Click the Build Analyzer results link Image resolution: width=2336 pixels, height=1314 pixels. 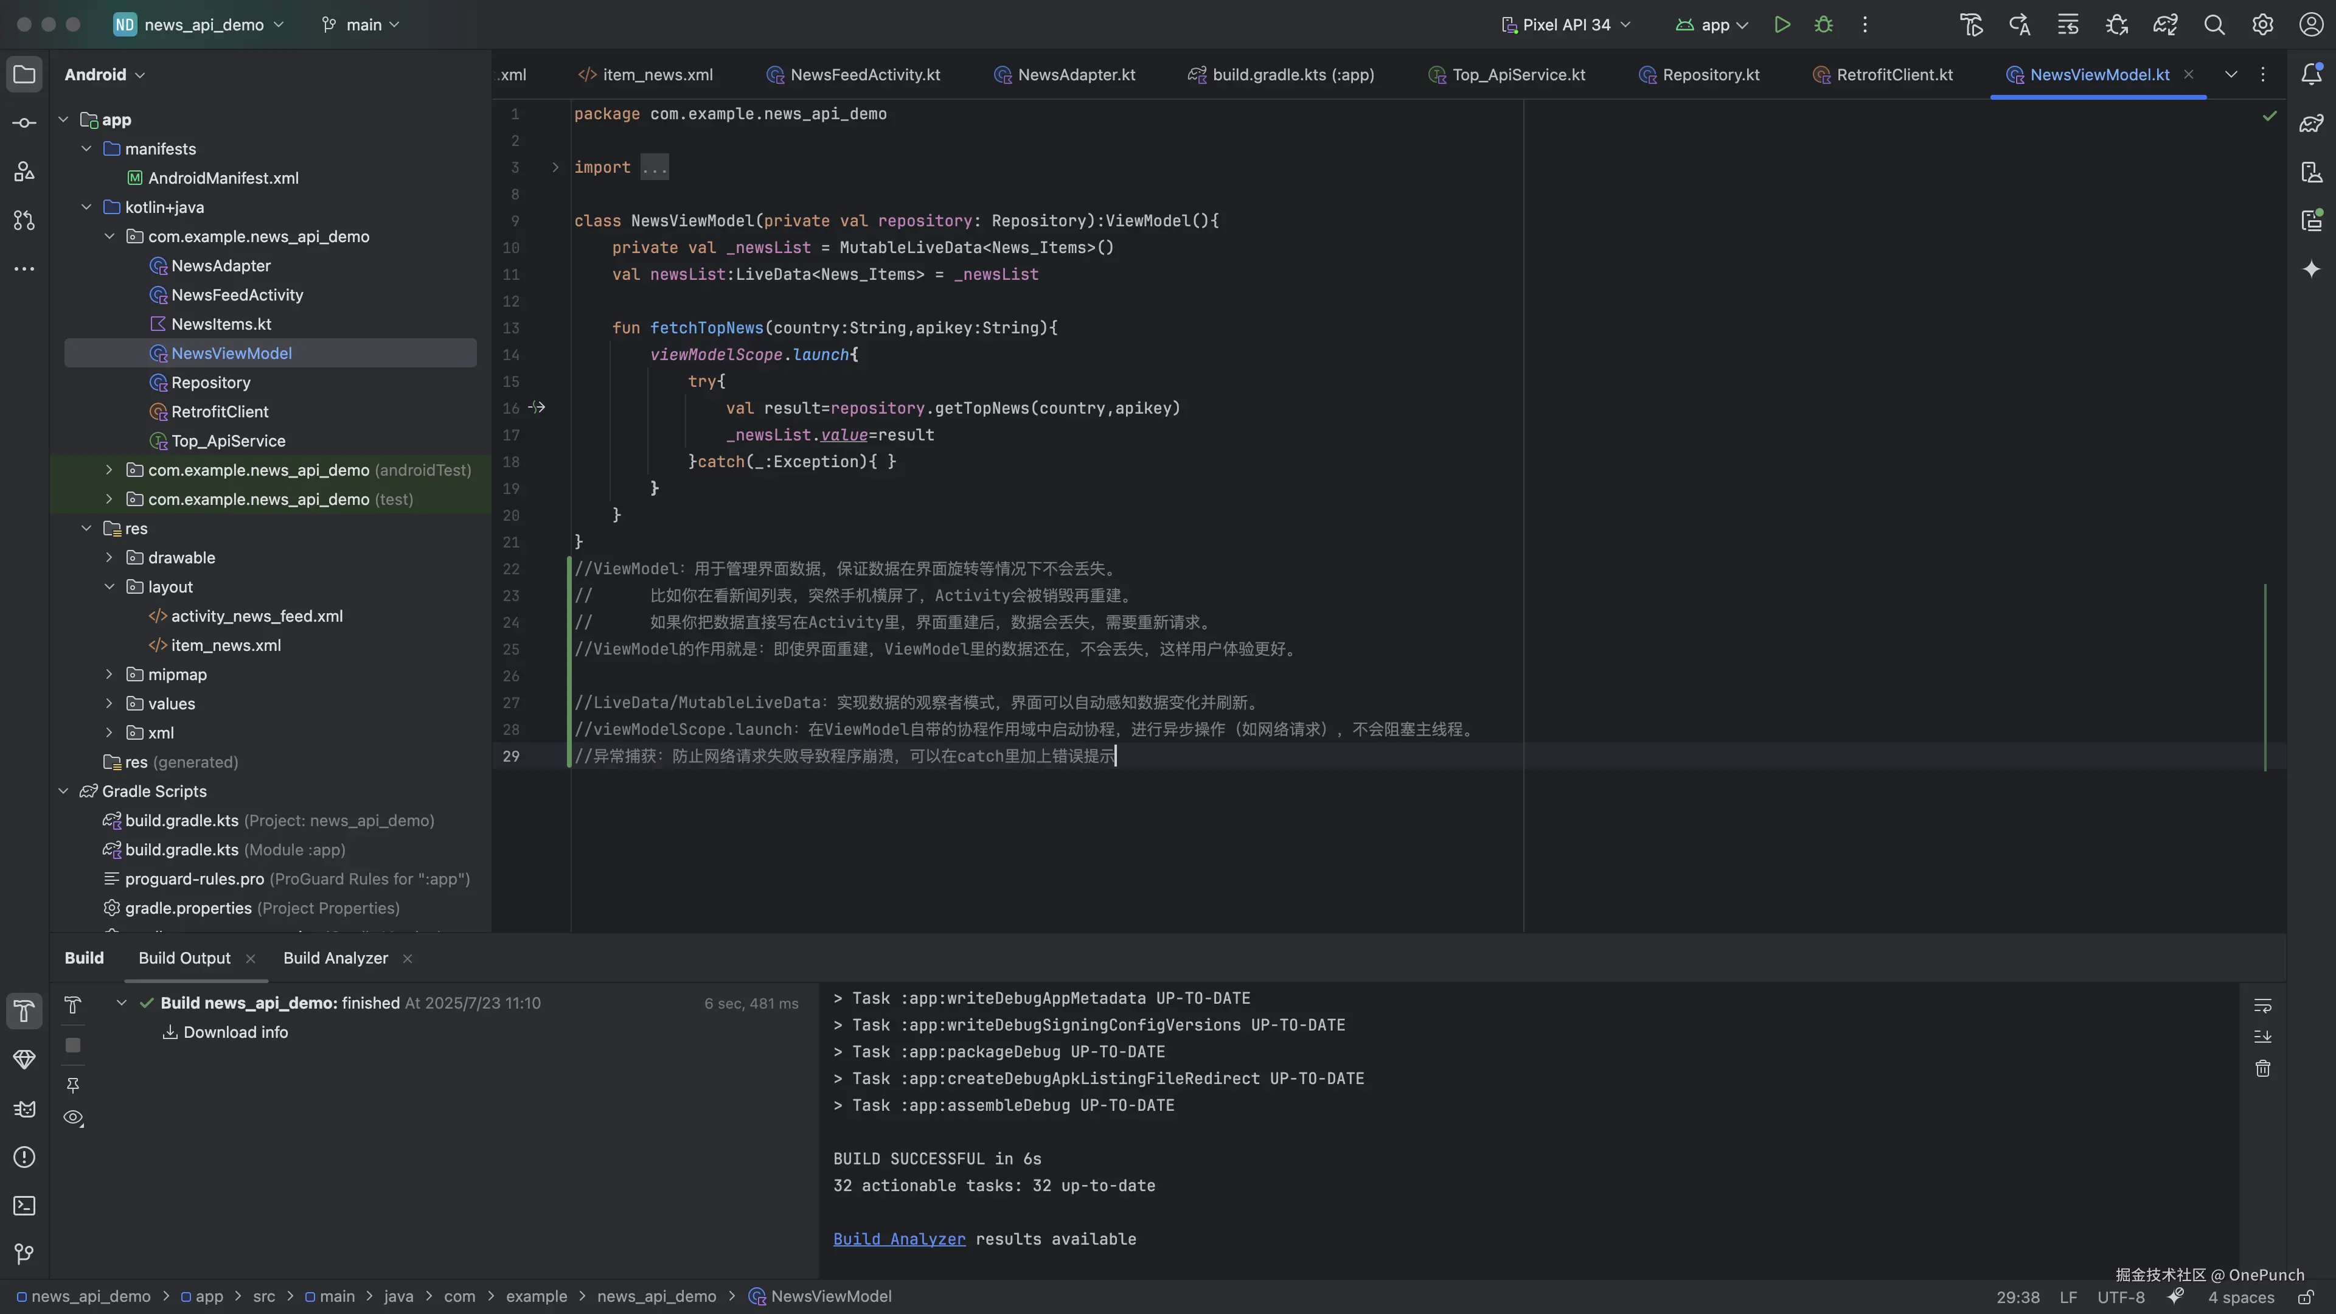pyautogui.click(x=899, y=1239)
